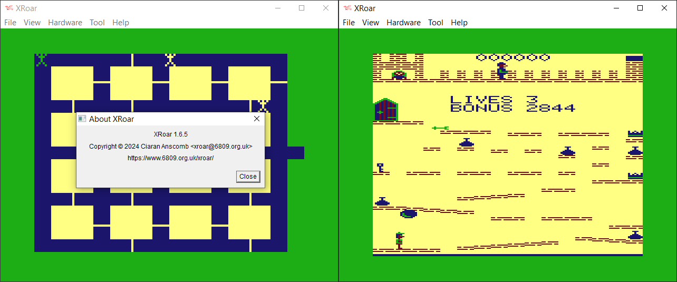This screenshot has width=677, height=282.
Task: Click XRoar app icon in left window title bar
Action: tap(9, 8)
